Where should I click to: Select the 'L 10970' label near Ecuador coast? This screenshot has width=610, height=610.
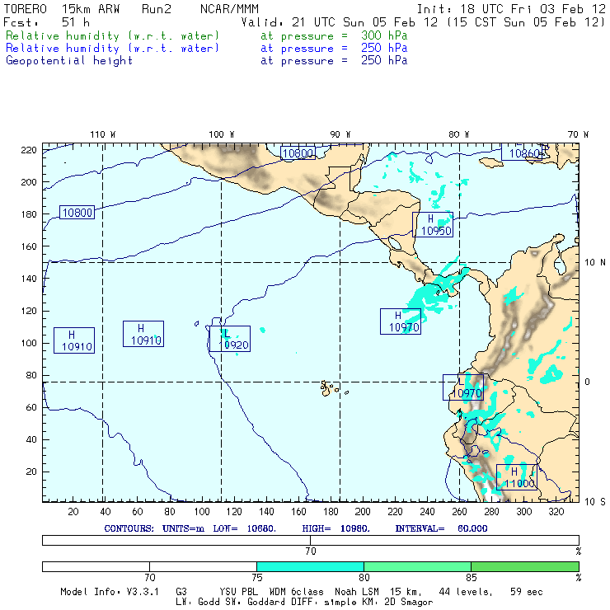tap(463, 387)
